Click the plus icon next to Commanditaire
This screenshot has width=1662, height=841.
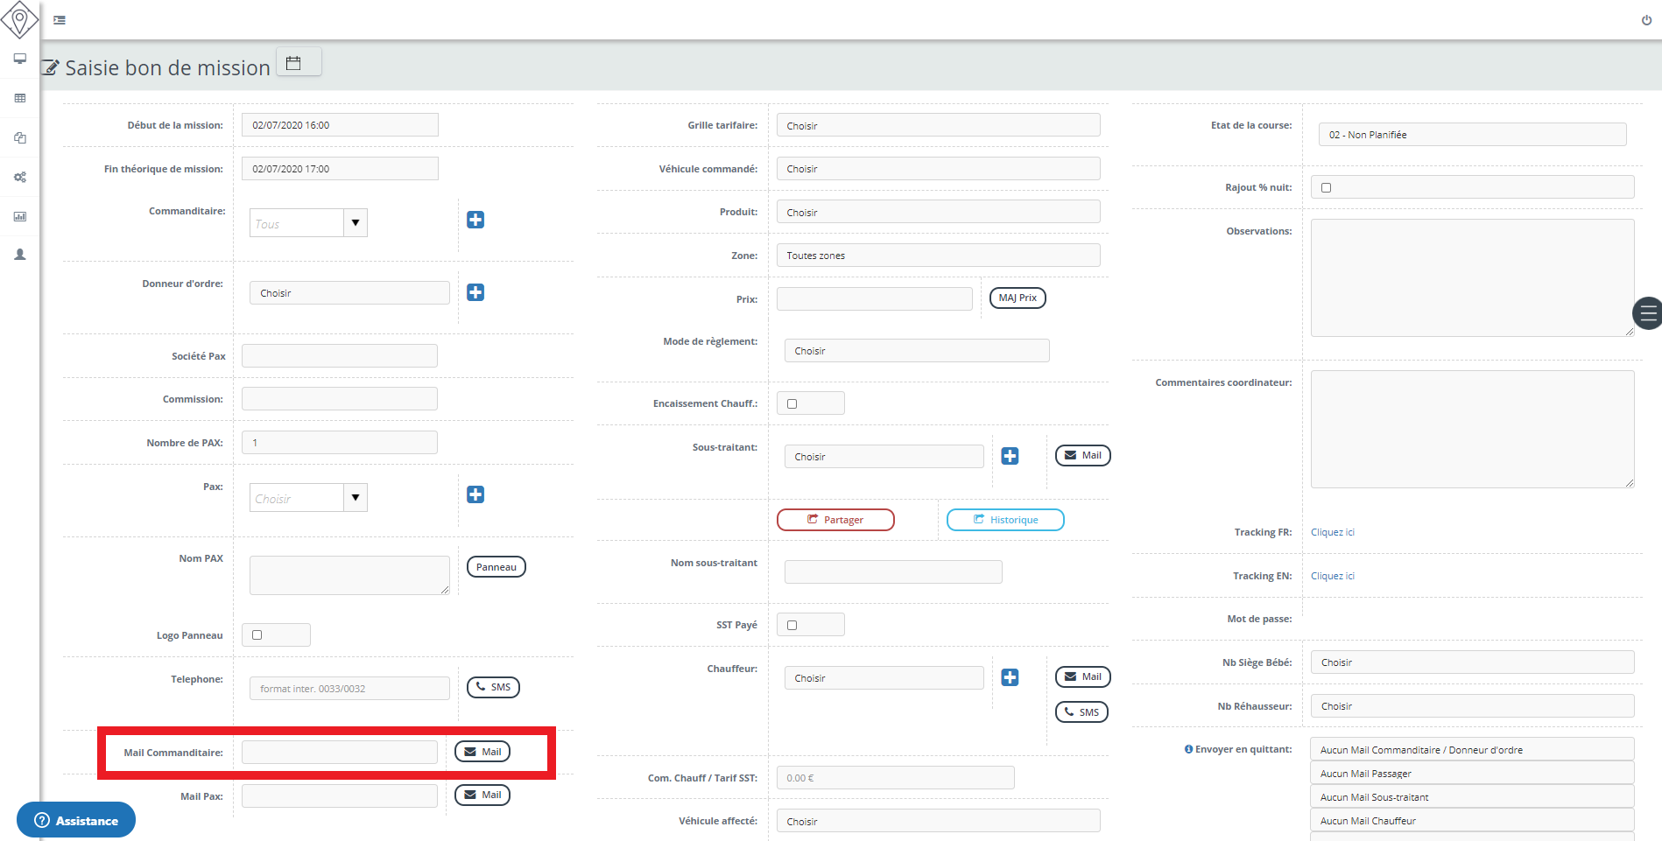[x=475, y=220]
